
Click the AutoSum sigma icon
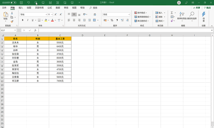click(172, 13)
